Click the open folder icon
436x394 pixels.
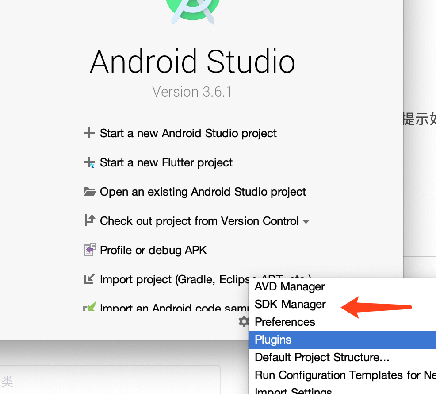pos(89,191)
